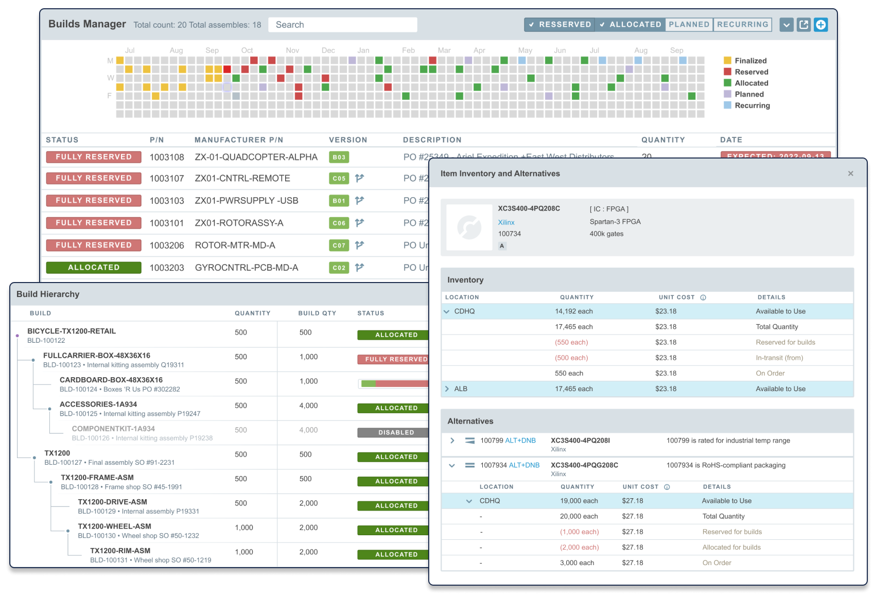Click equivalence icon beside 1007934
Screen dimensions: 875x597
(470, 465)
